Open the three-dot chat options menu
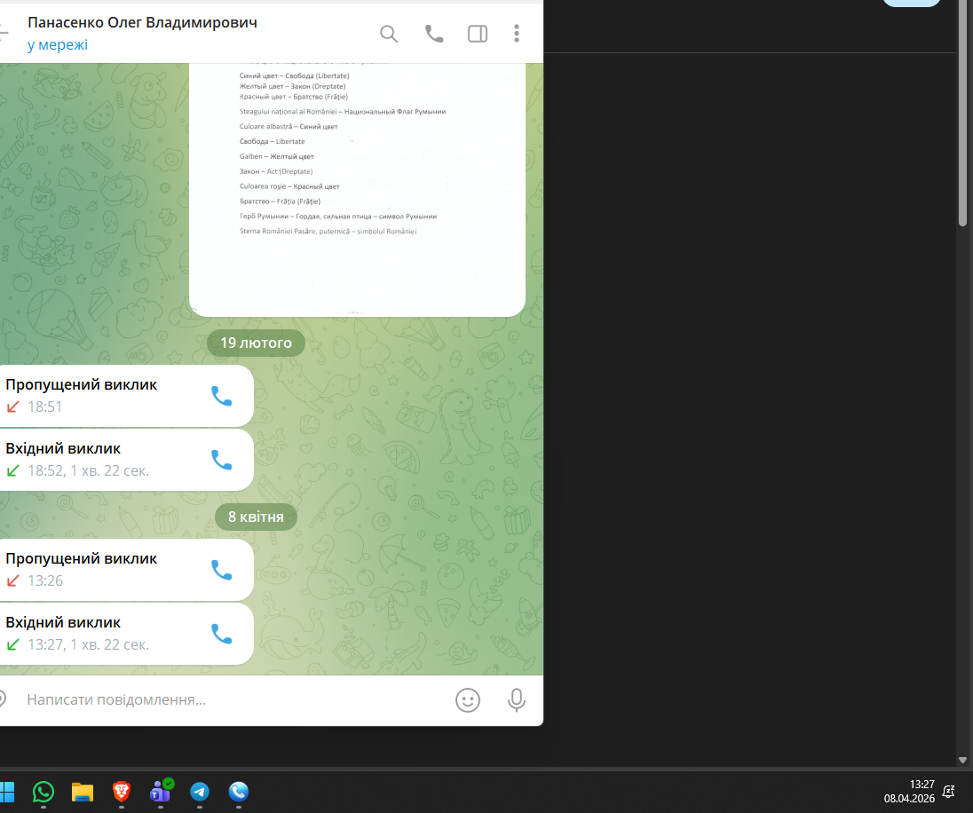Screen dimensions: 973x813 pyautogui.click(x=517, y=34)
